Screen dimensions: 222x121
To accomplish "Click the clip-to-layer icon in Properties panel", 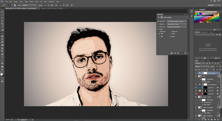I will (x=171, y=53).
